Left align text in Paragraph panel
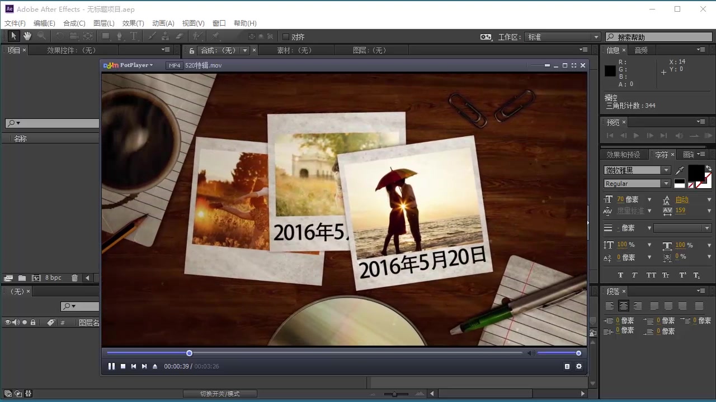Image resolution: width=716 pixels, height=402 pixels. 610,305
